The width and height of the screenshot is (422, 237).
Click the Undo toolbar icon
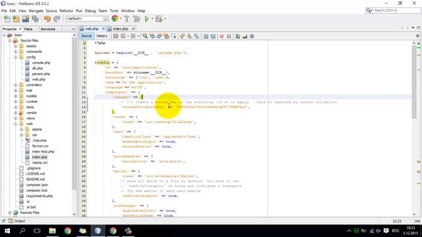[47, 19]
